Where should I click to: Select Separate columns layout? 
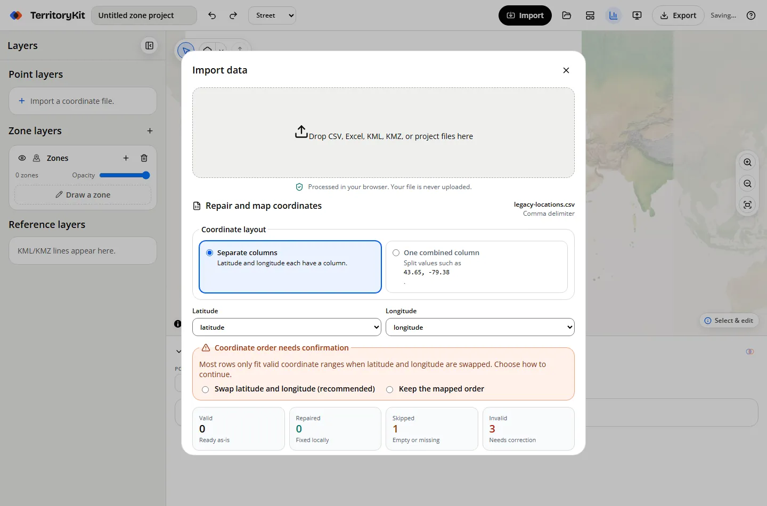290,267
